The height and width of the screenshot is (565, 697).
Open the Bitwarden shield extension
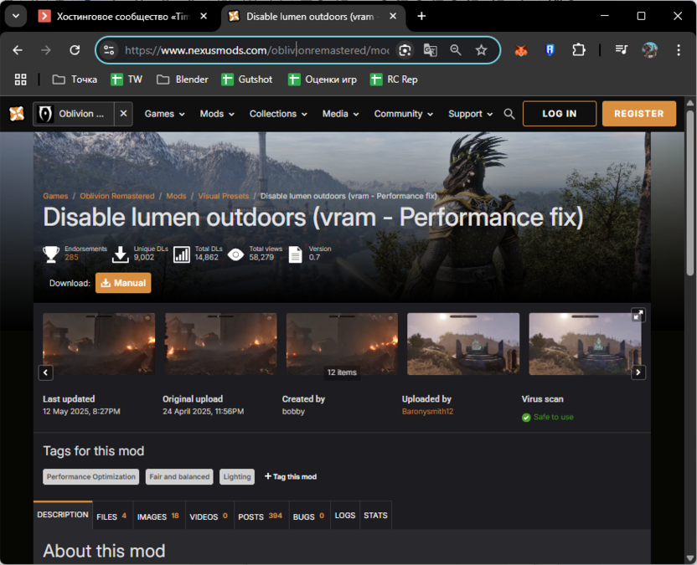point(550,50)
